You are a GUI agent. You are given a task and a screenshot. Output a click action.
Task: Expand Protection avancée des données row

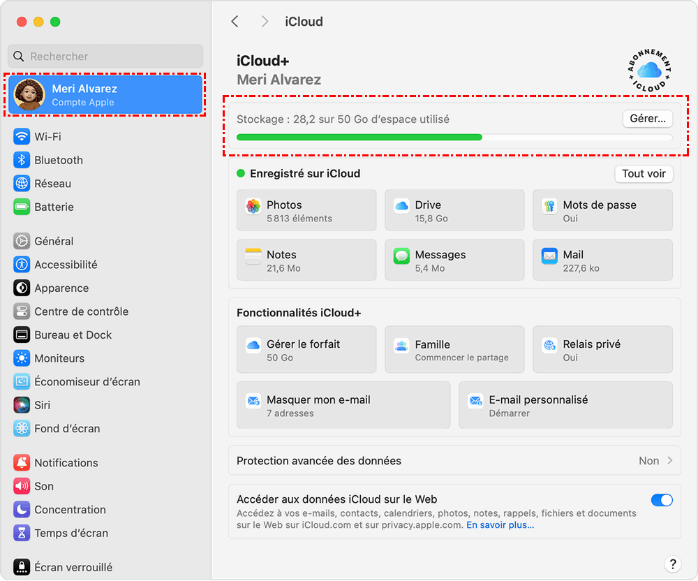pos(454,461)
